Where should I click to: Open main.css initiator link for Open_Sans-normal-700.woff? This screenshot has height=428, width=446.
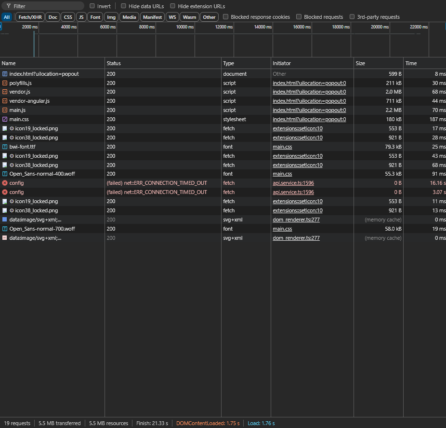click(x=282, y=229)
